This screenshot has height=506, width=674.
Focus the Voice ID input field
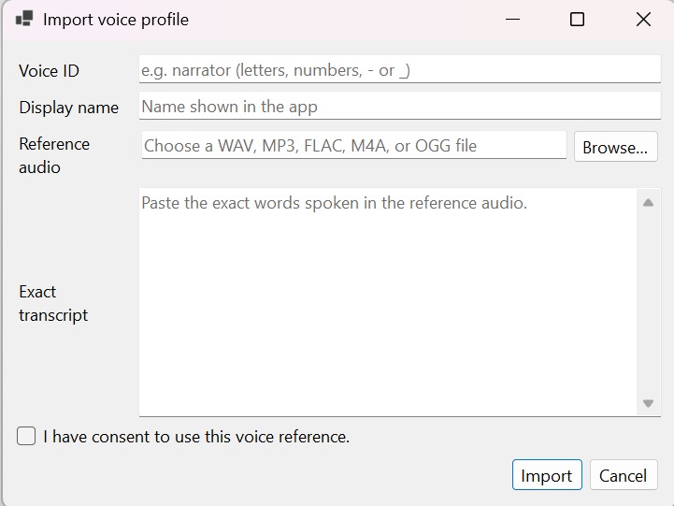[400, 69]
